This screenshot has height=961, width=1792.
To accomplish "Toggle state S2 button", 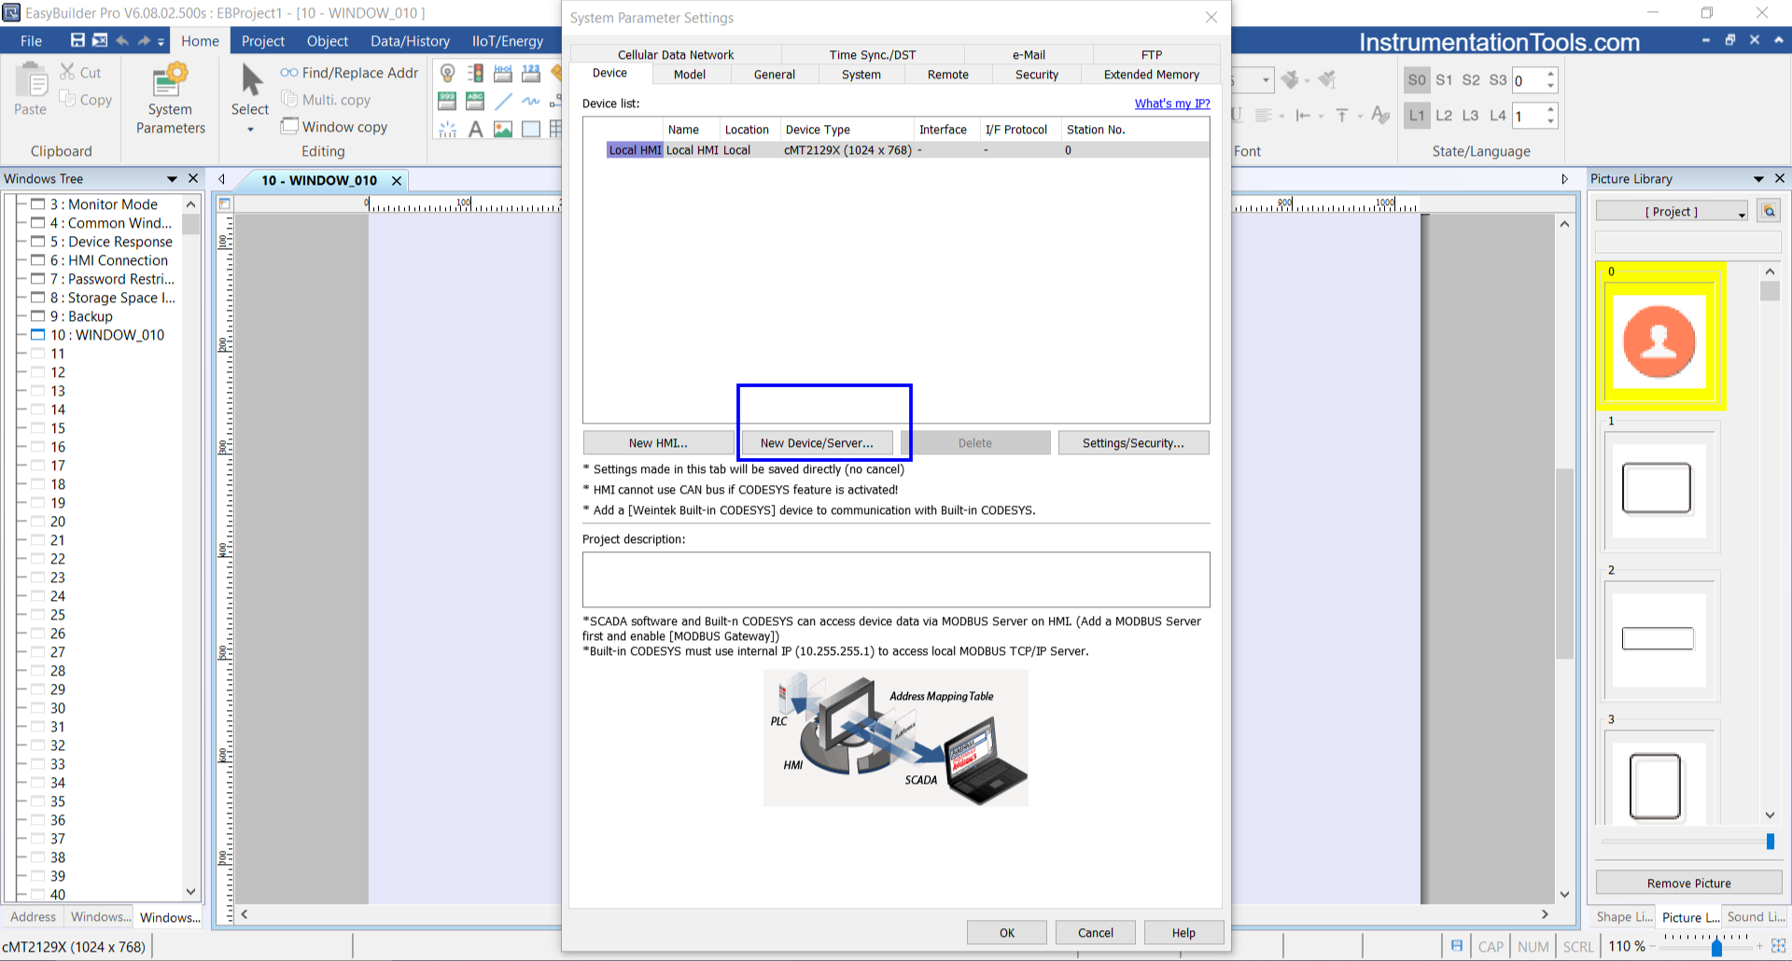I will pos(1471,80).
